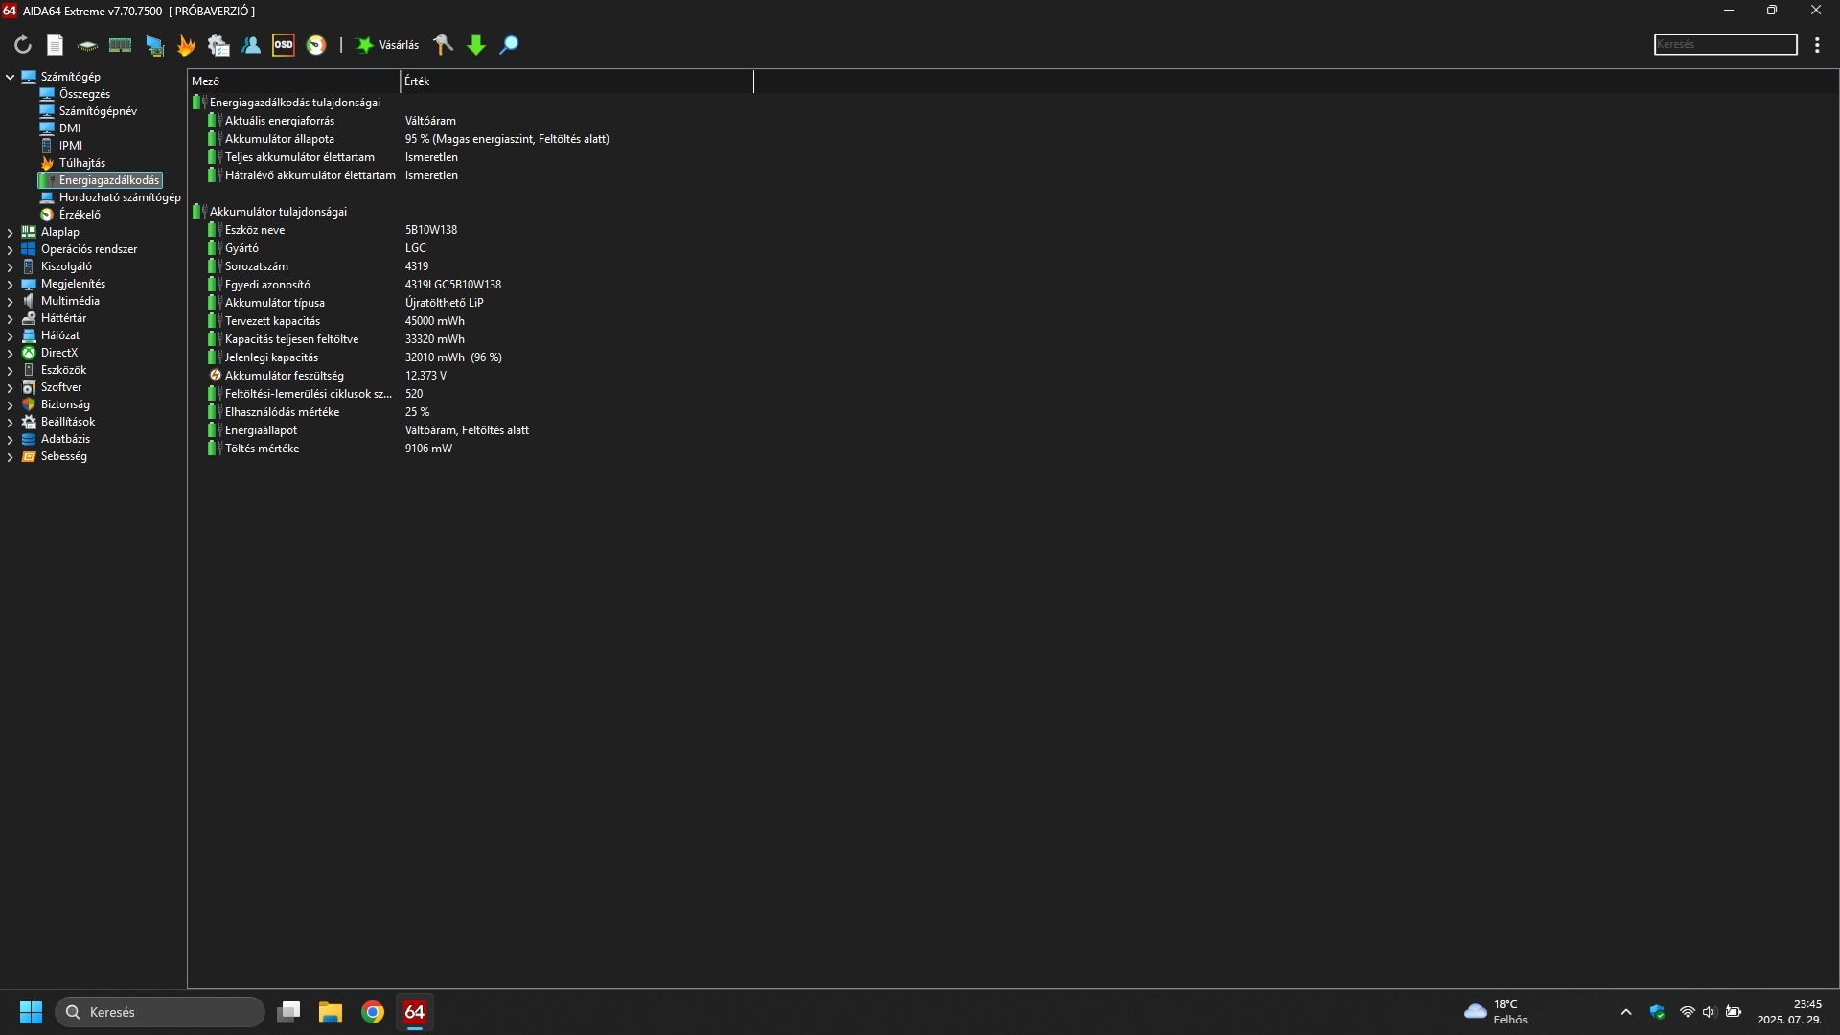The image size is (1840, 1035).
Task: Click AIDA64 taskbar icon
Action: click(x=415, y=1012)
